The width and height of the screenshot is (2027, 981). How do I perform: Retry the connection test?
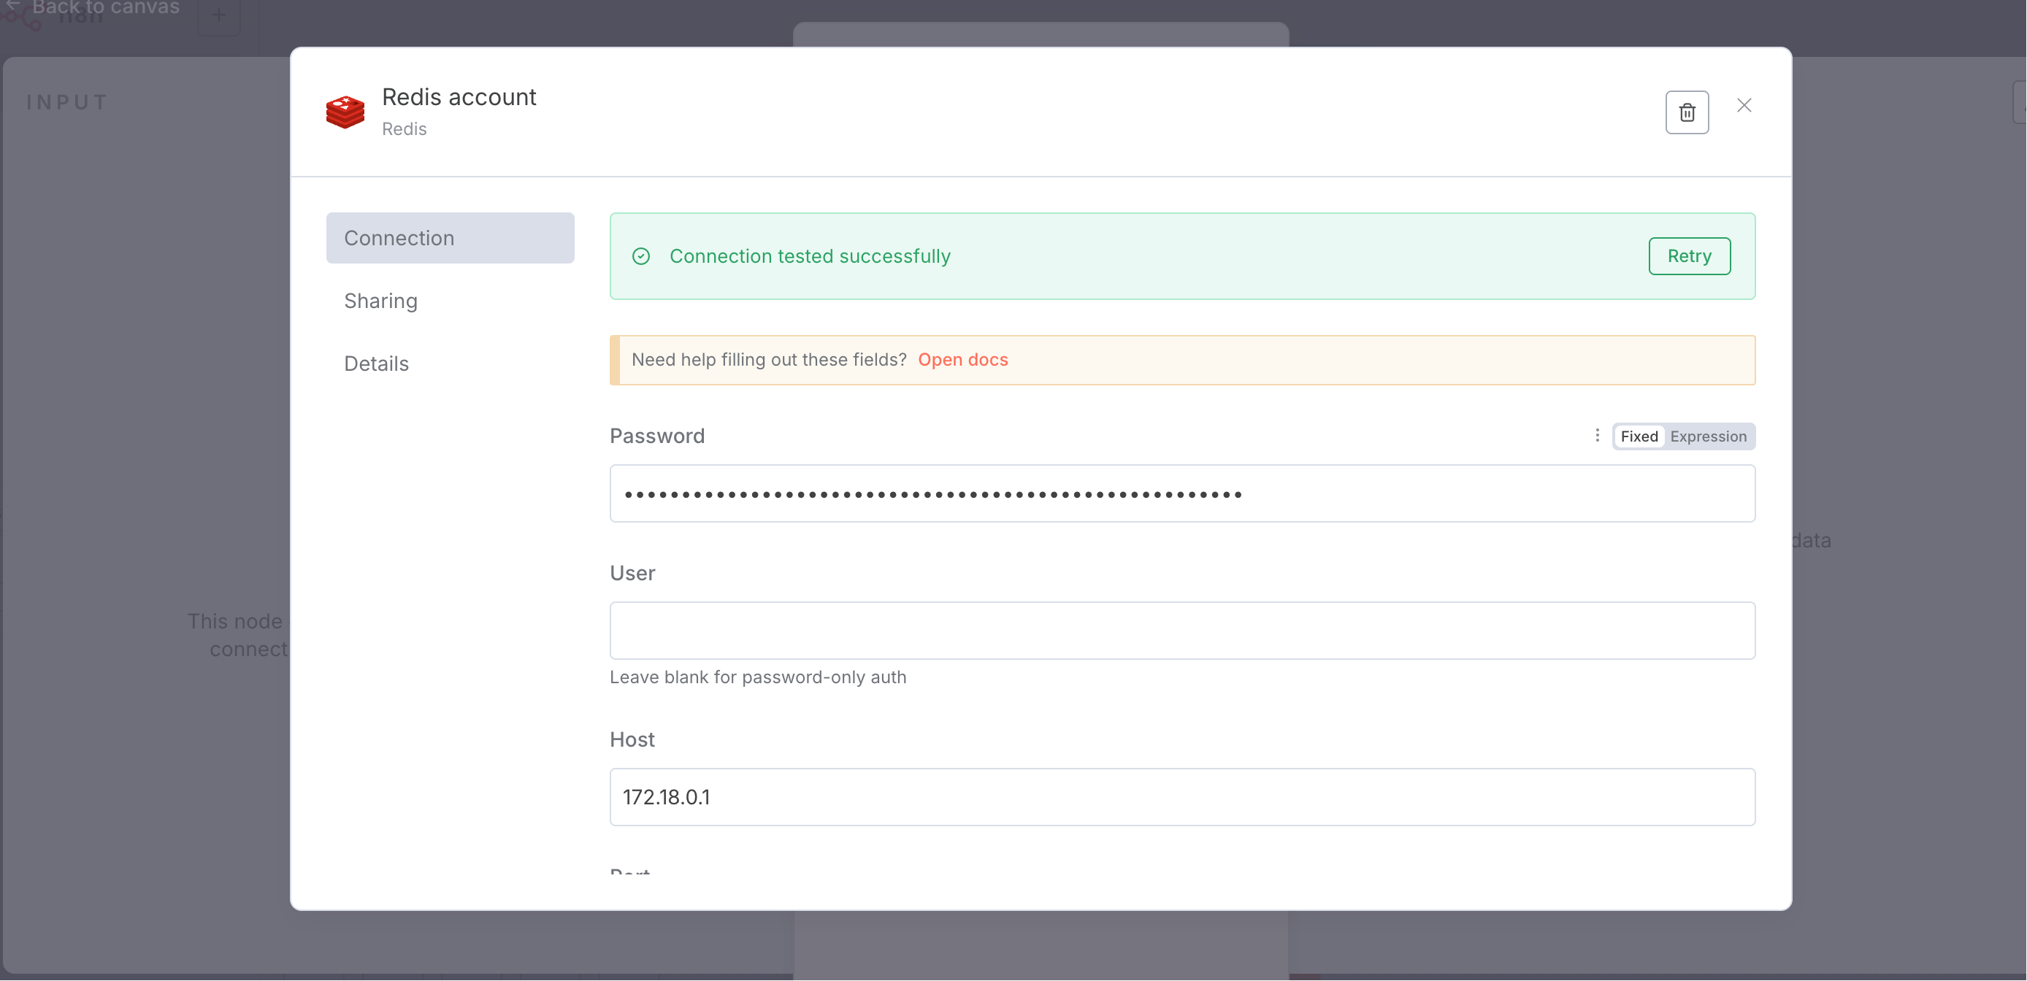[1690, 256]
